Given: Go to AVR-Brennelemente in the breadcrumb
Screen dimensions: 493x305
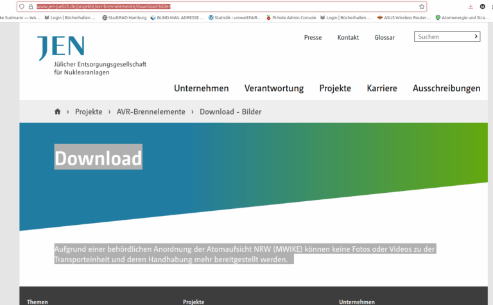Looking at the screenshot, I should coord(151,111).
